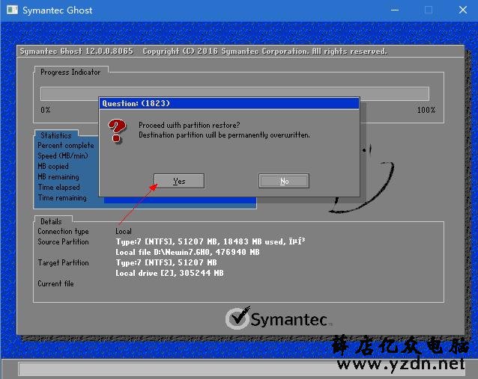Click the Symantec Ghost title bar icon
Image resolution: width=478 pixels, height=379 pixels.
12,10
